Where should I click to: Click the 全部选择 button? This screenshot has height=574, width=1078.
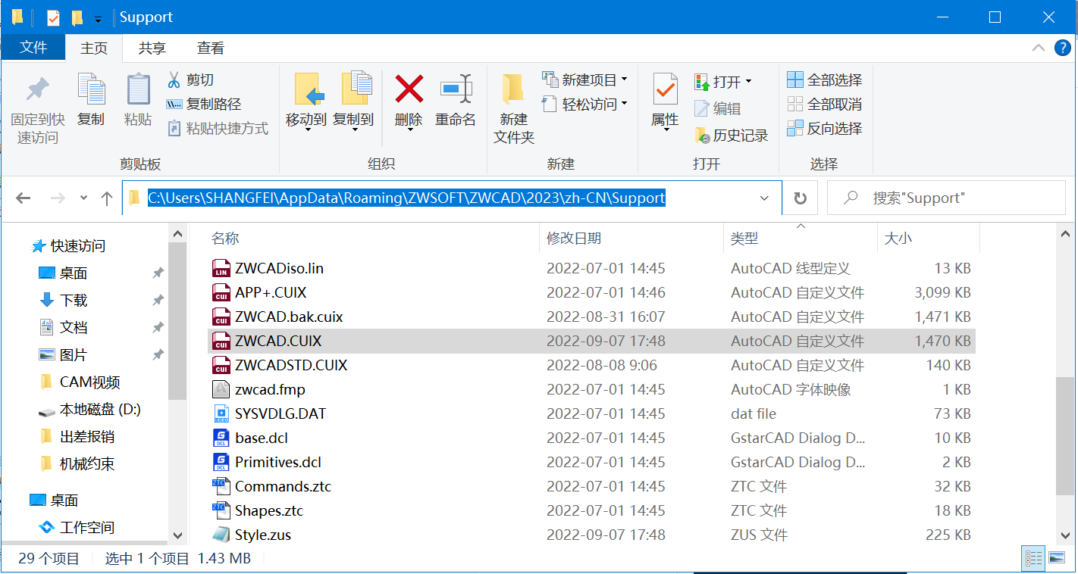click(825, 80)
